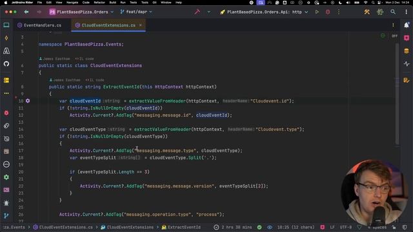Expand the build options chevron beside hammer
The image size is (413, 232).
pos(209,12)
